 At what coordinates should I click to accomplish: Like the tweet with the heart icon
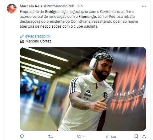point(79,137)
